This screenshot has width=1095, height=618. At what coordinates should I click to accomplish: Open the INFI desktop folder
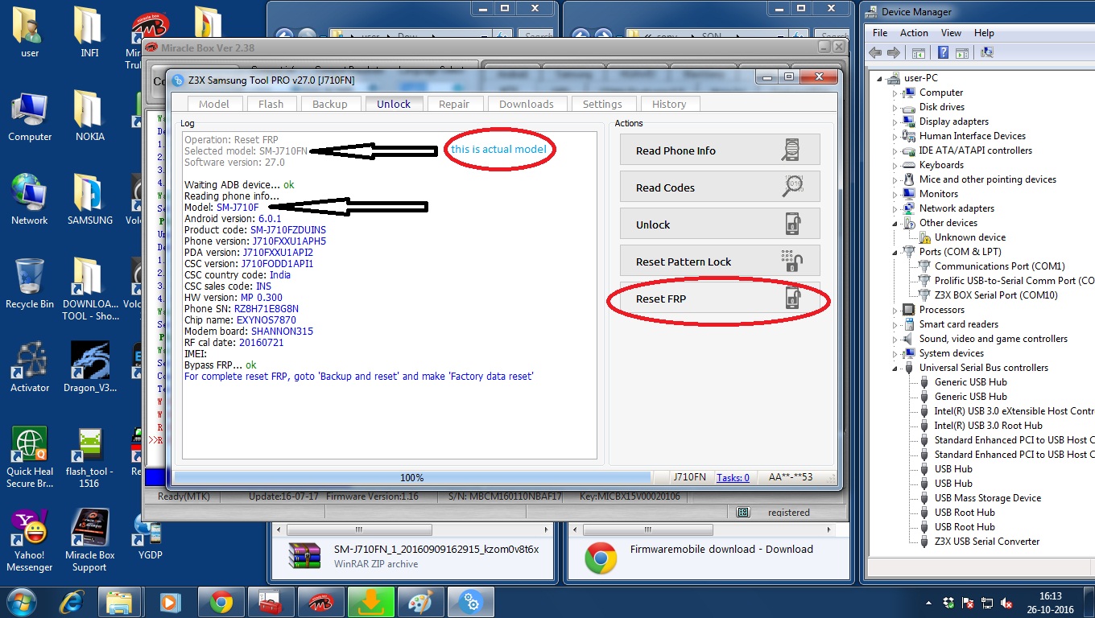(90, 31)
